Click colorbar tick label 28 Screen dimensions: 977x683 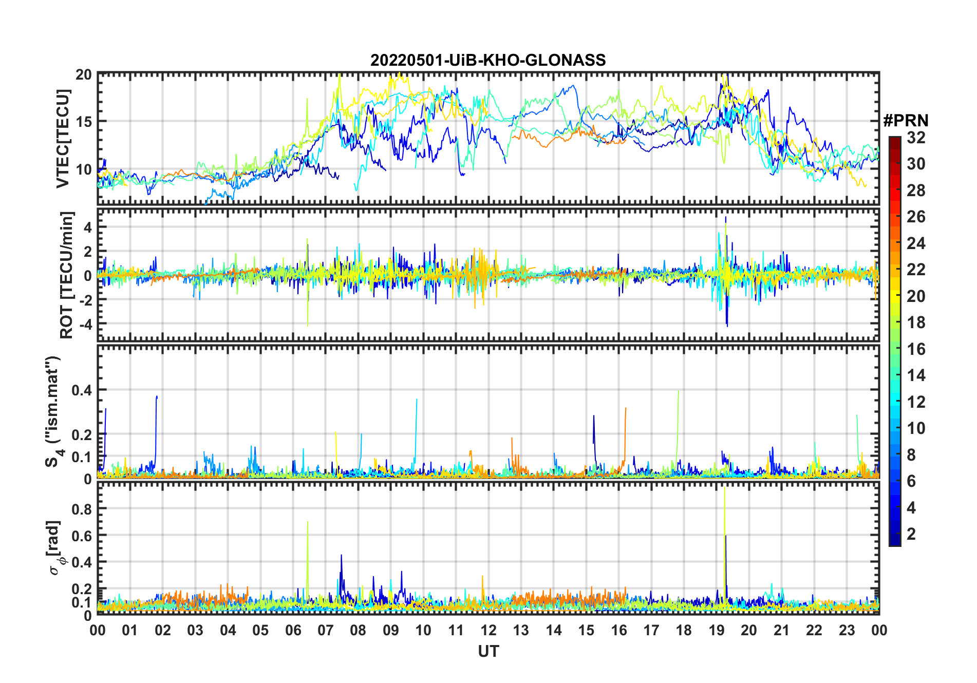tap(916, 191)
